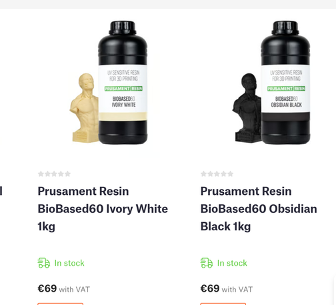Click the with VAT text beside Obsidian Black price
Image resolution: width=336 pixels, height=305 pixels.
pyautogui.click(x=237, y=290)
